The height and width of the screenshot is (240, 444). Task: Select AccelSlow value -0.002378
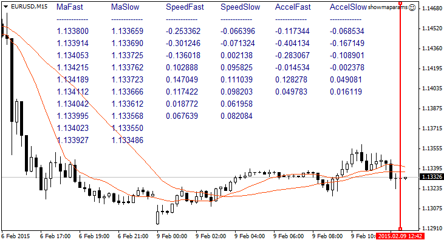coord(347,67)
